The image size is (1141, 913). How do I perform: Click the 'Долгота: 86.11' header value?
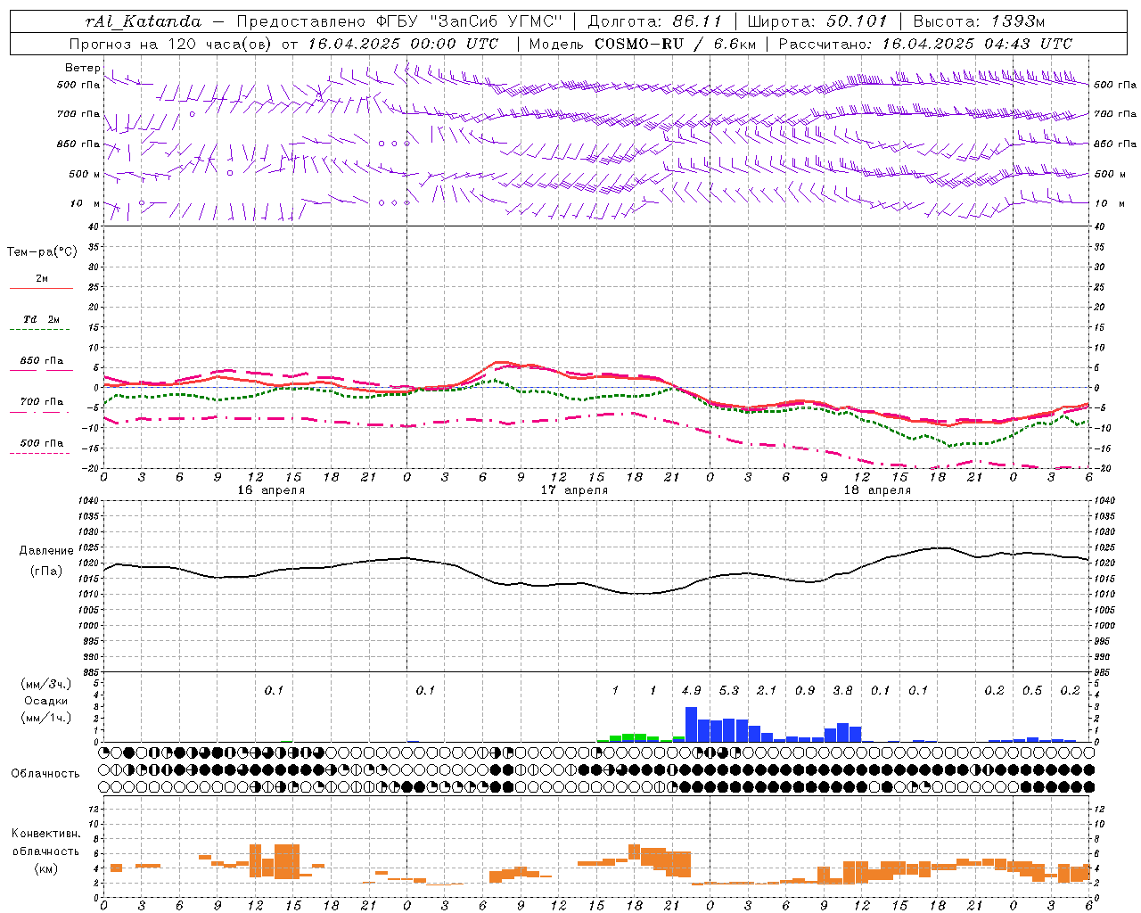653,21
